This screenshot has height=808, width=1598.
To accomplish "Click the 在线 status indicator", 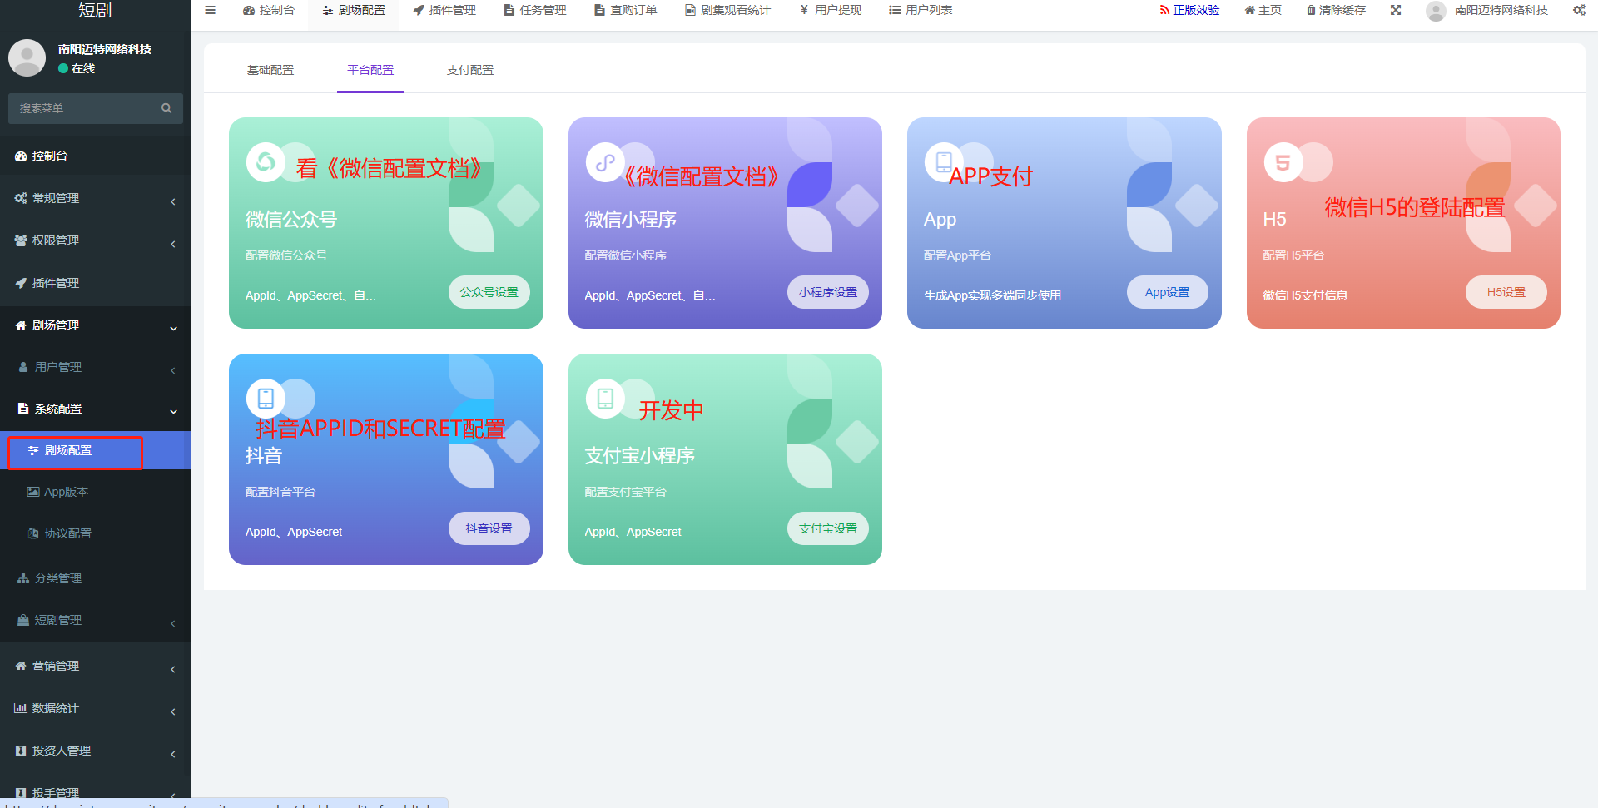I will (77, 68).
